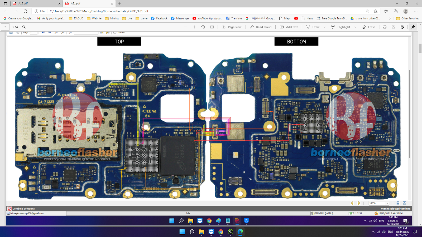Click the PDF page number field
The image size is (422, 237).
click(5, 27)
